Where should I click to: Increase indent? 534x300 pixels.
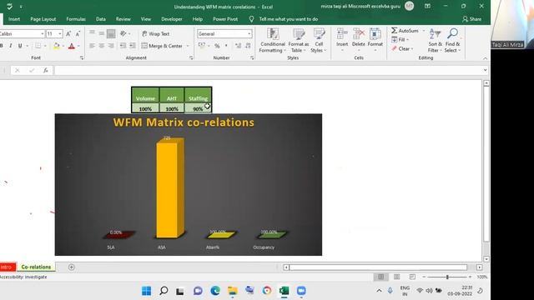(133, 46)
